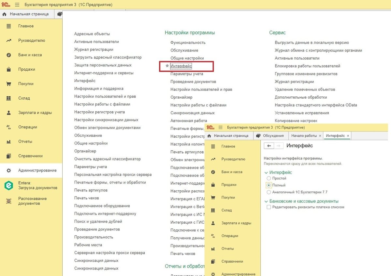The height and width of the screenshot is (276, 391).
Task: Click the Руководителю chart icon in main sidebar
Action: [9, 41]
